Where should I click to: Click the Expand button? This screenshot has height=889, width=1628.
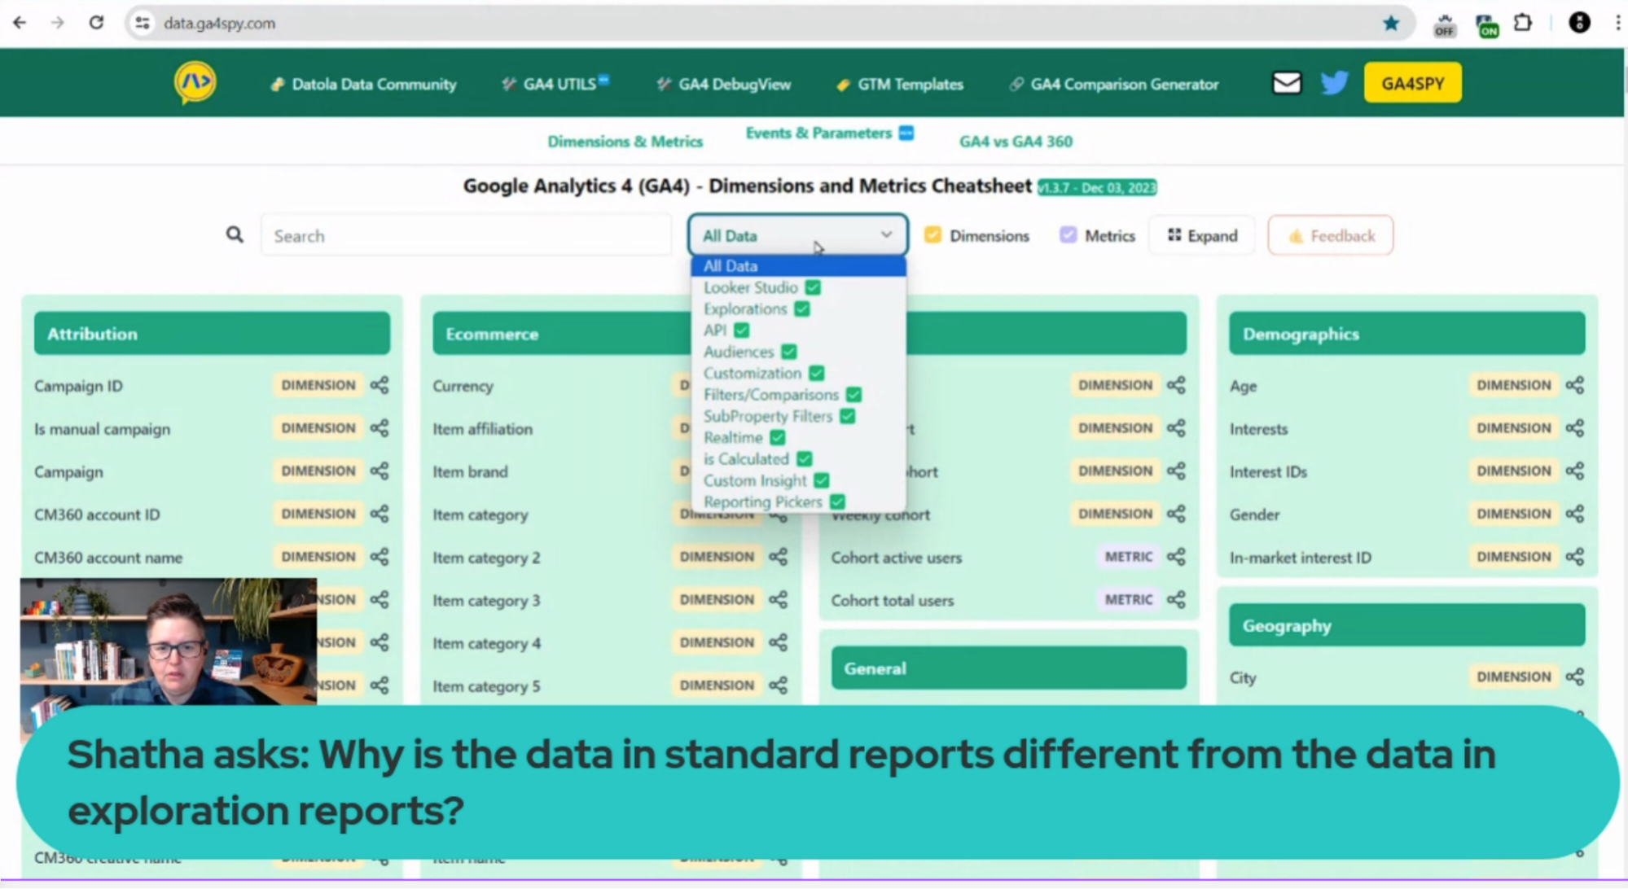coord(1202,235)
